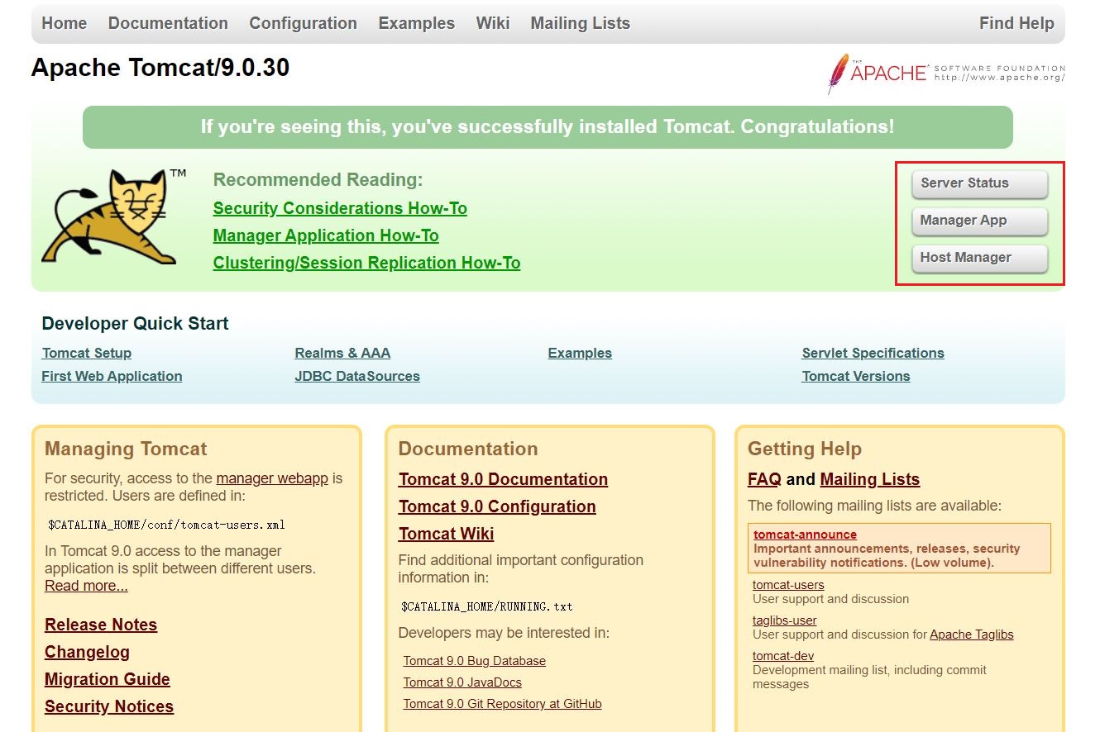1100x732 pixels.
Task: Open the JDBC DataSources link
Action: point(357,376)
